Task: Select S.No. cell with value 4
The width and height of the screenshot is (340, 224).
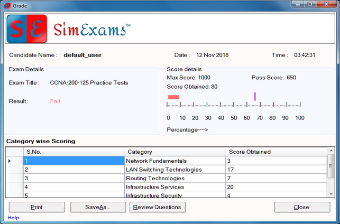Action: tap(73, 187)
